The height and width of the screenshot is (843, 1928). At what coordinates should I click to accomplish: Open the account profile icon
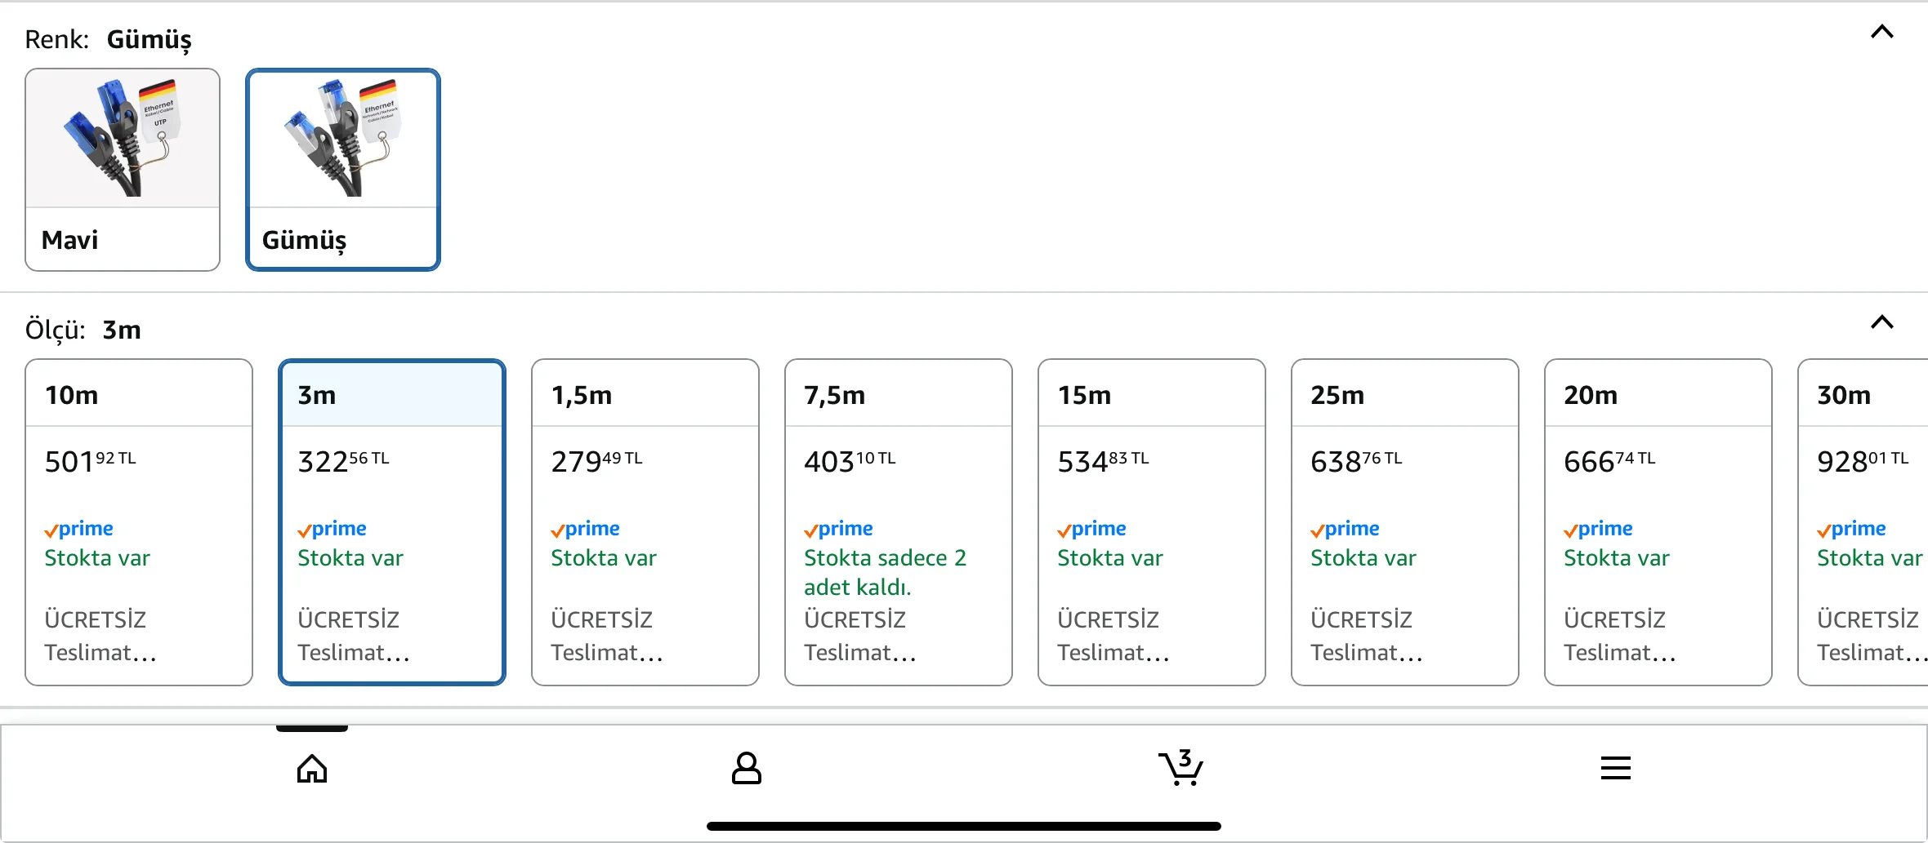click(746, 769)
